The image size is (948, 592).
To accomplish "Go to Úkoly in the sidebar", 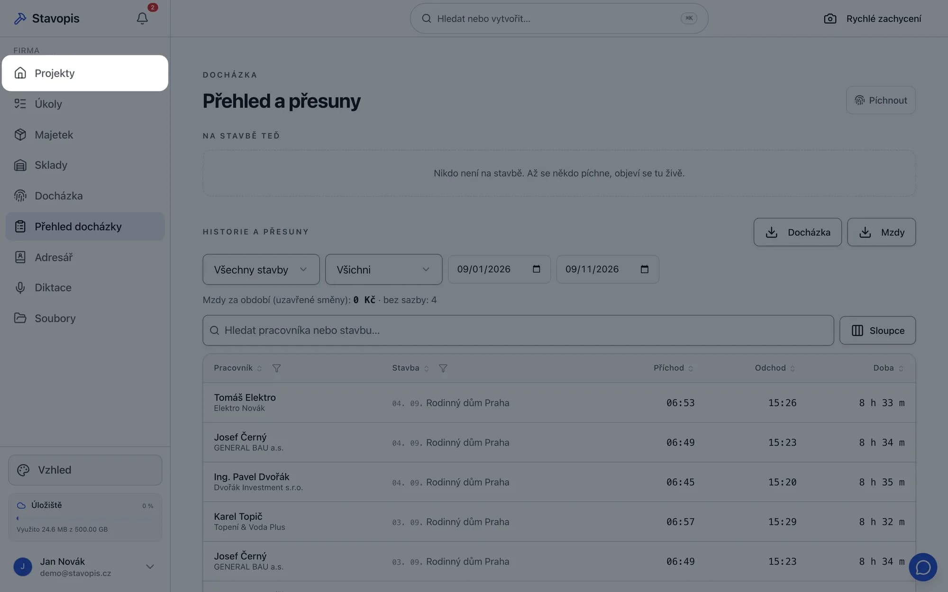I will (x=85, y=104).
